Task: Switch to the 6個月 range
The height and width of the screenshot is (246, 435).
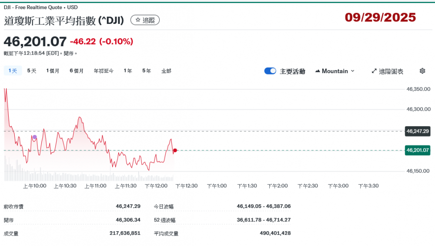Action: (77, 71)
